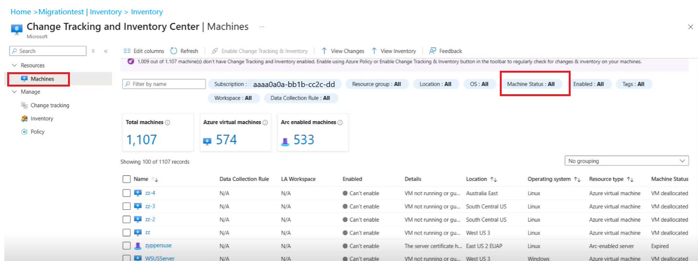Click the Machine Status column header
This screenshot has height=261, width=698.
tap(670, 179)
